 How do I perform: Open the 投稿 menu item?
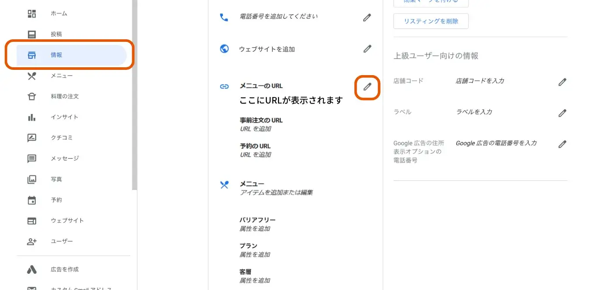(x=56, y=34)
